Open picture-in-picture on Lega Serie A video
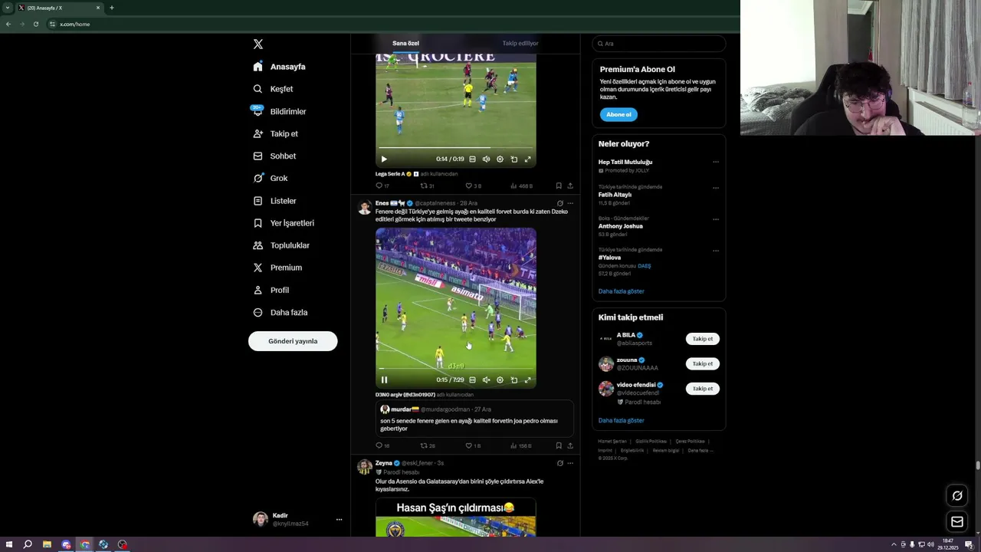981x552 pixels. (x=513, y=159)
